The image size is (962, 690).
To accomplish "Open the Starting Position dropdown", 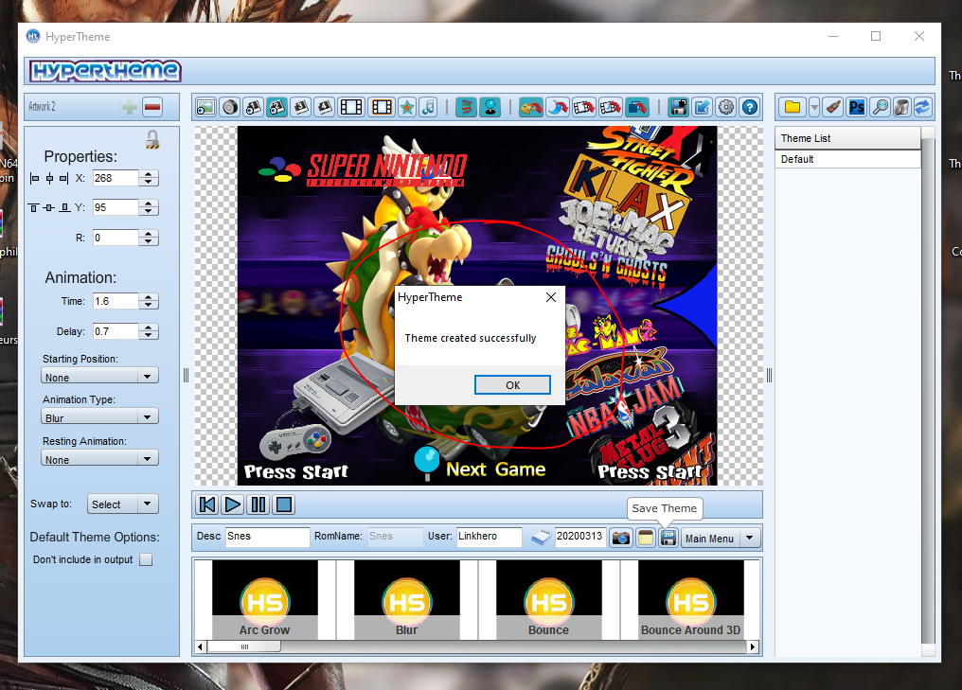I will [x=99, y=377].
